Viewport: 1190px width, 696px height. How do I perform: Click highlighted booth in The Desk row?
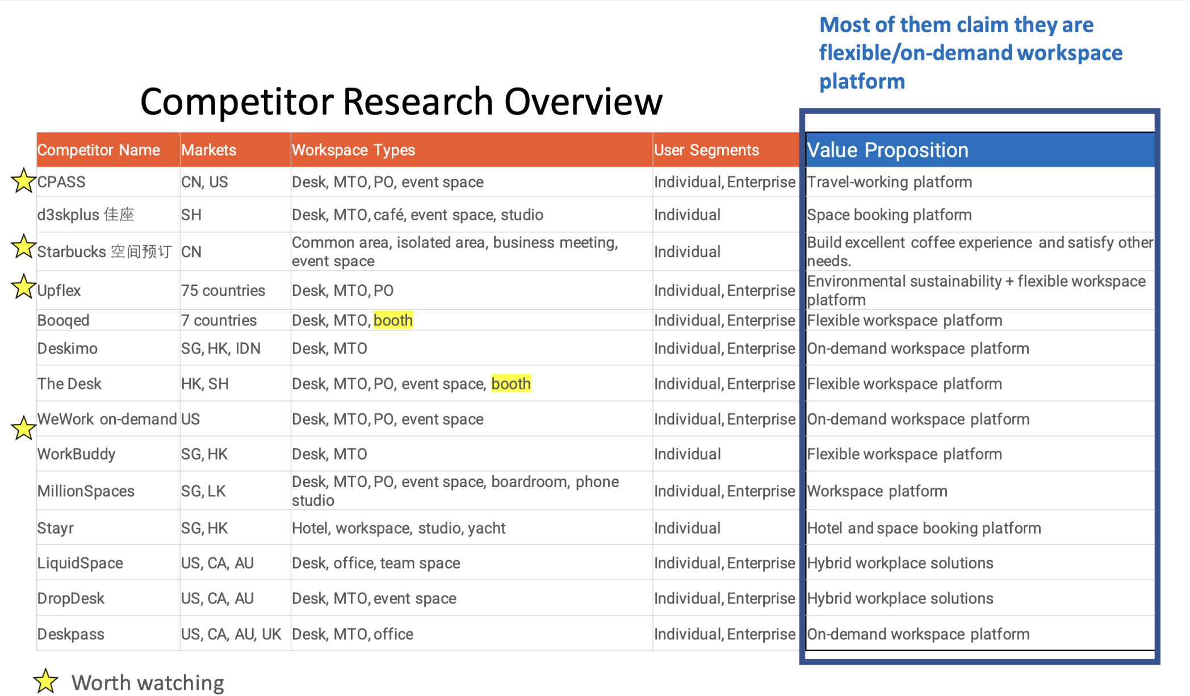(510, 384)
